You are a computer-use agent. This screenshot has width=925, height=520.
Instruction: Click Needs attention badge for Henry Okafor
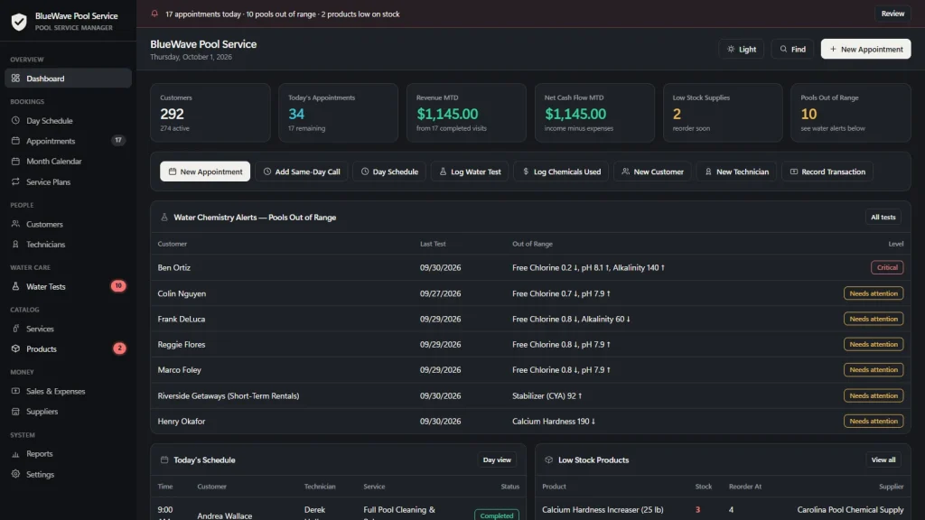[x=874, y=421]
